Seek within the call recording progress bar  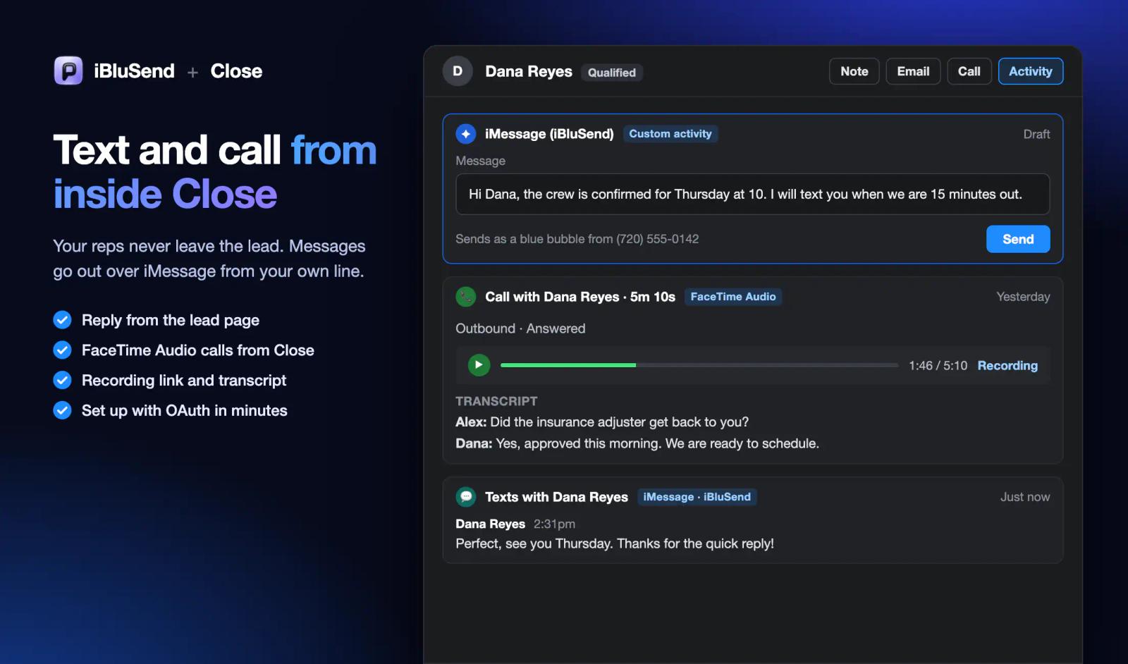699,365
